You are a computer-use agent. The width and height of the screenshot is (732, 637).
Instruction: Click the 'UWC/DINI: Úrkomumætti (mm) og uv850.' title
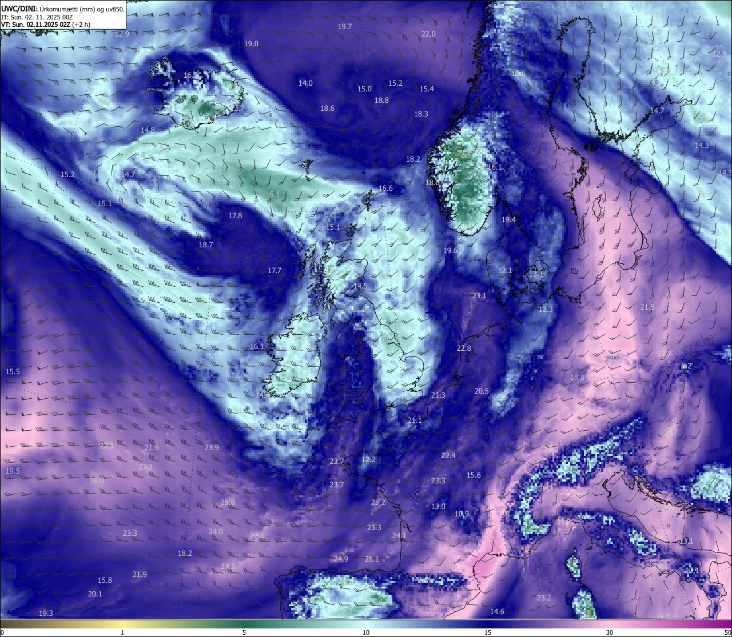[63, 9]
